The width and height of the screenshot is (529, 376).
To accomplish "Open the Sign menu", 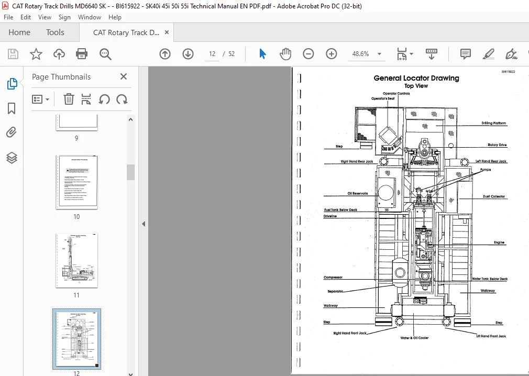I will click(x=64, y=17).
